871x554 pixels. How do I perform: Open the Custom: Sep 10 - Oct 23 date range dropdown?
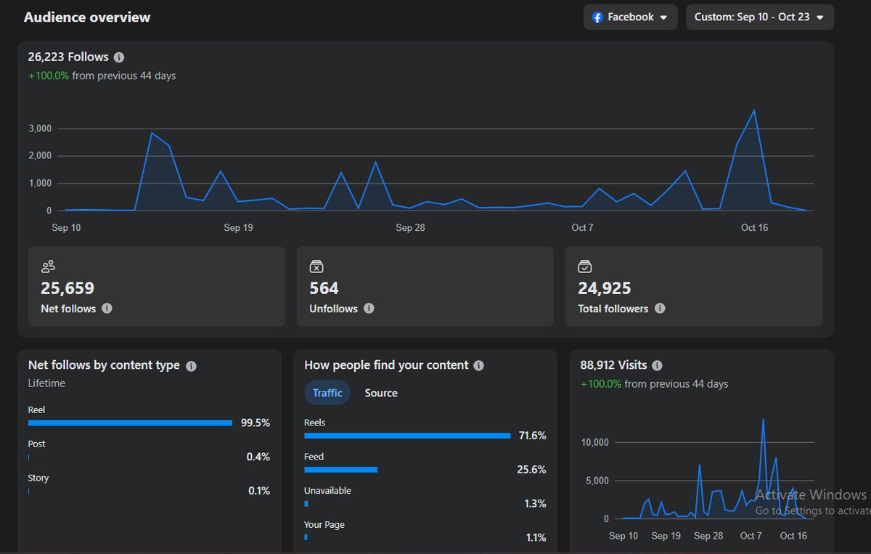(759, 17)
